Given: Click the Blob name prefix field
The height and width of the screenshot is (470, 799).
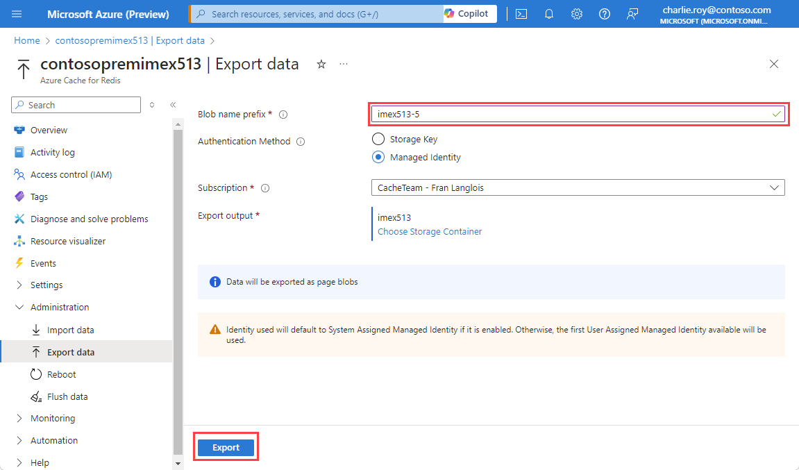Looking at the screenshot, I should point(578,114).
